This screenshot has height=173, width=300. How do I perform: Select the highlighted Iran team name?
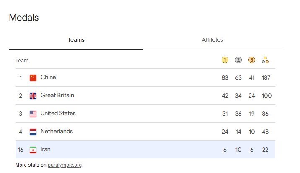pos(46,150)
